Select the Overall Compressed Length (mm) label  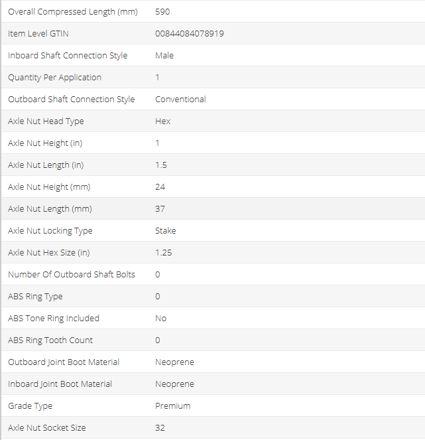[73, 12]
